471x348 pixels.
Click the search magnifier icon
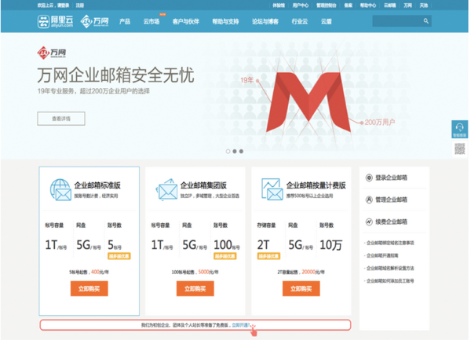click(x=426, y=21)
